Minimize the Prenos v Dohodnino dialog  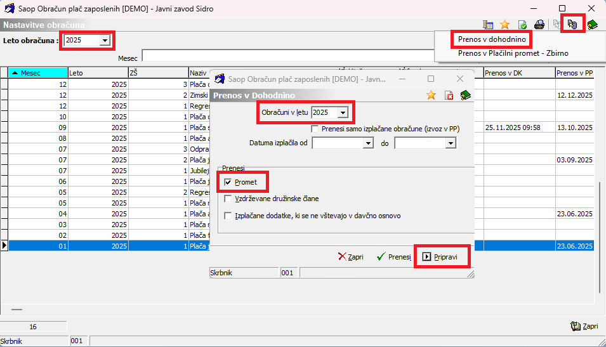(402, 79)
